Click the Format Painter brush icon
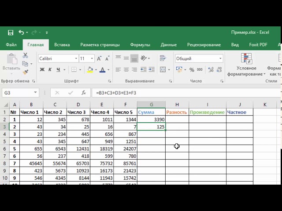282x211 pixels. [x=25, y=72]
